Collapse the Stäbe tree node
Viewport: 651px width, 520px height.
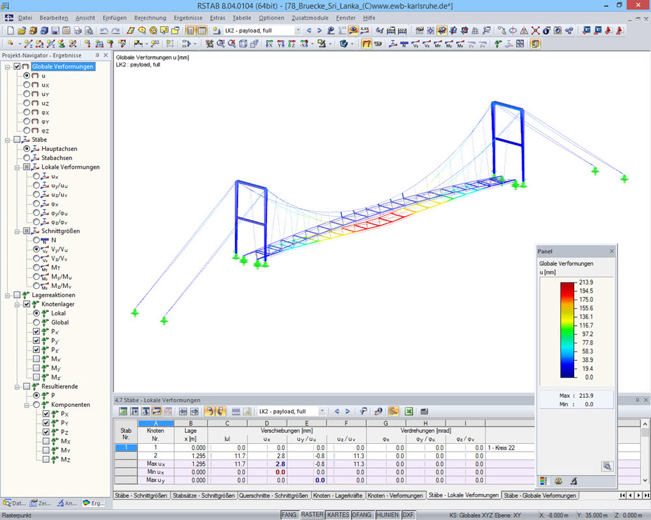pyautogui.click(x=7, y=140)
